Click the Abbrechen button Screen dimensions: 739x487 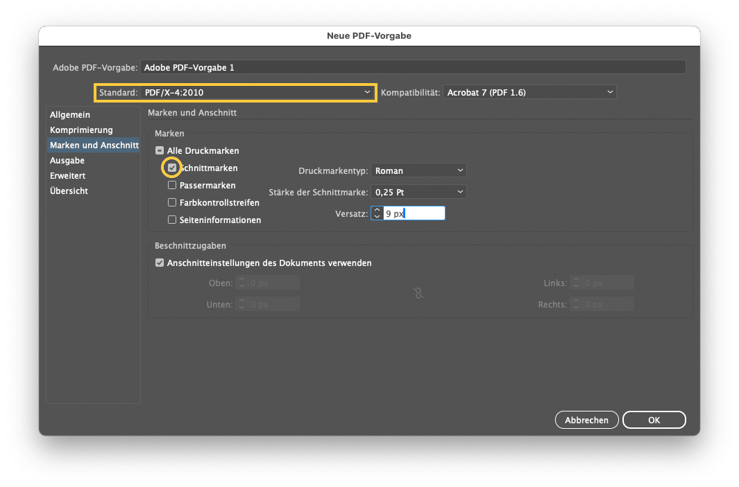coord(587,420)
